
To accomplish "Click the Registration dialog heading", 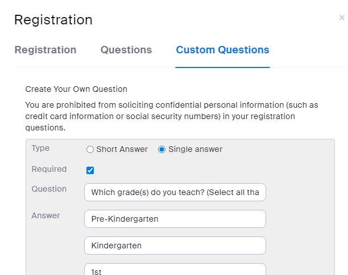I will point(53,20).
